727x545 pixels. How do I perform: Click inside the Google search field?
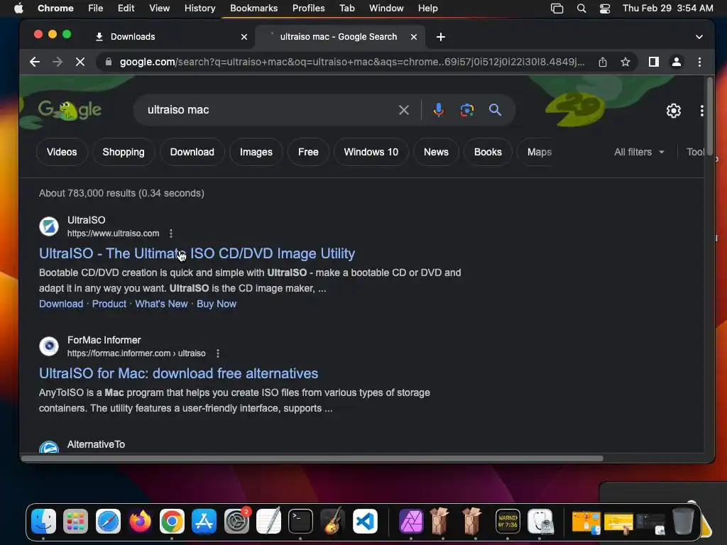coord(269,110)
